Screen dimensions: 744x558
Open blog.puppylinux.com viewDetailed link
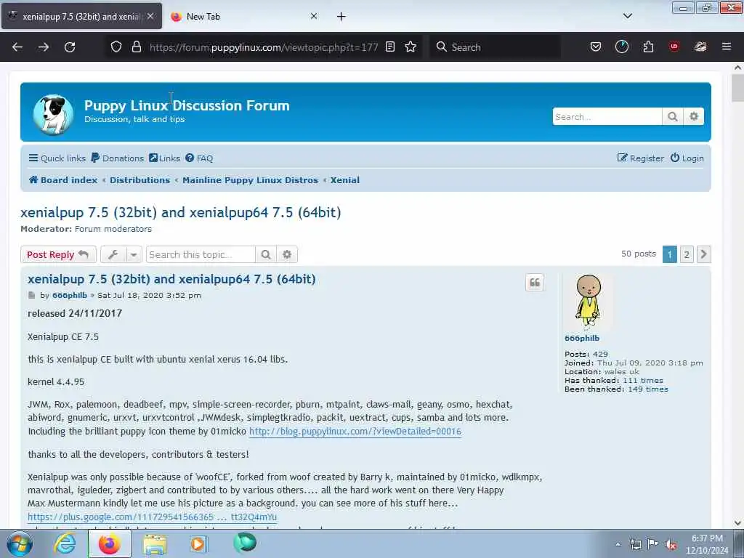point(355,432)
